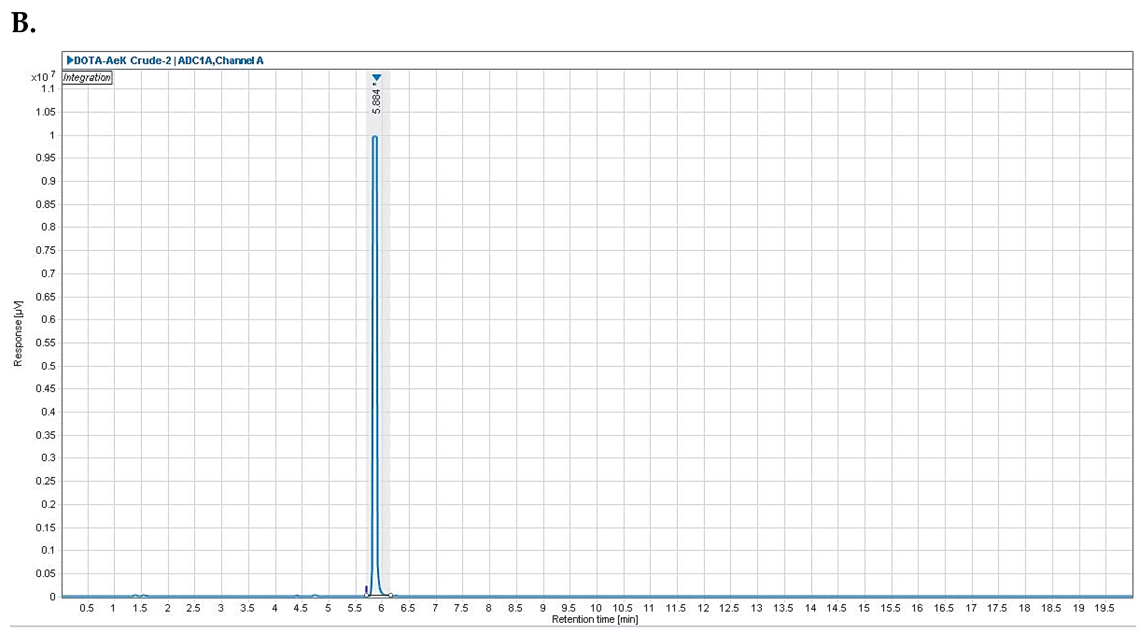This screenshot has width=1148, height=638.
Task: Select the baseline start square handle
Action: click(366, 595)
